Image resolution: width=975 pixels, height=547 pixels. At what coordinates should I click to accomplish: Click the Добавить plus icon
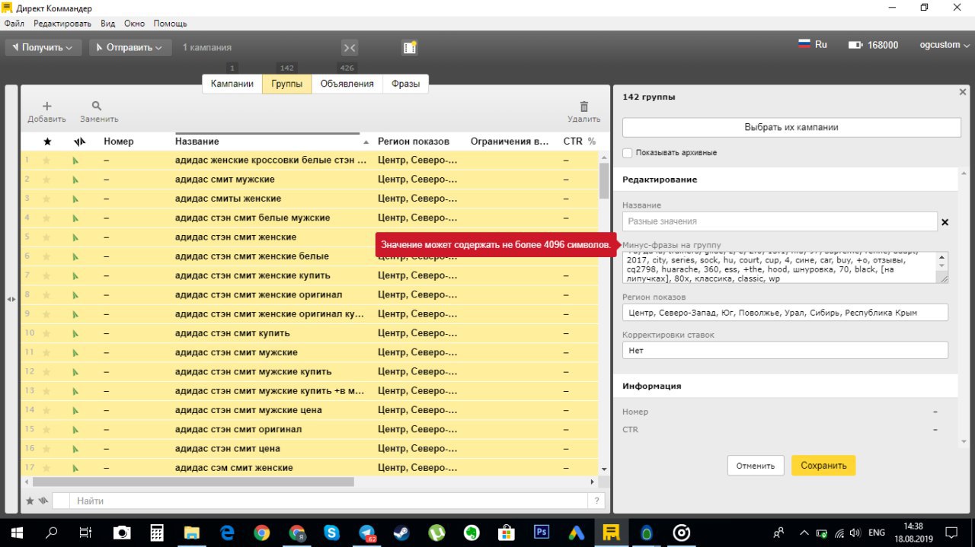point(46,107)
